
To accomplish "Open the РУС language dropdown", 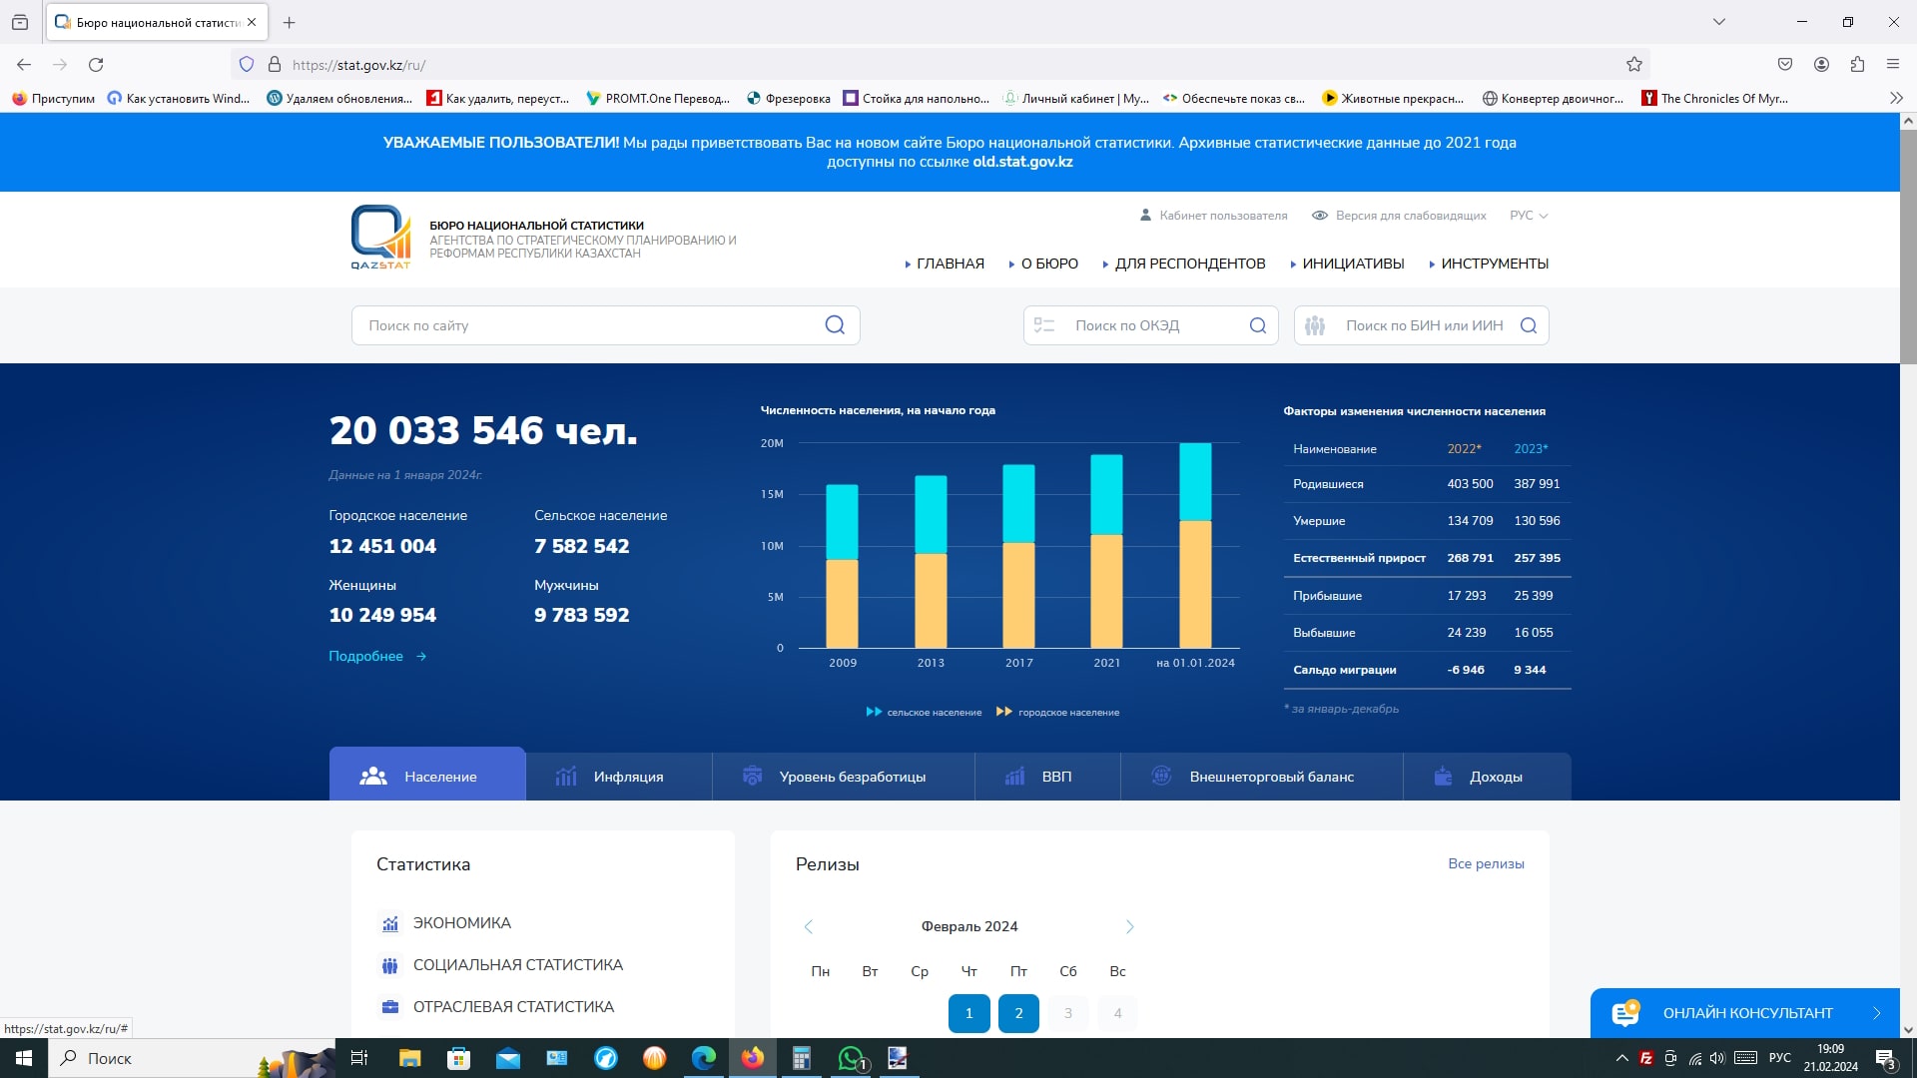I will point(1528,216).
